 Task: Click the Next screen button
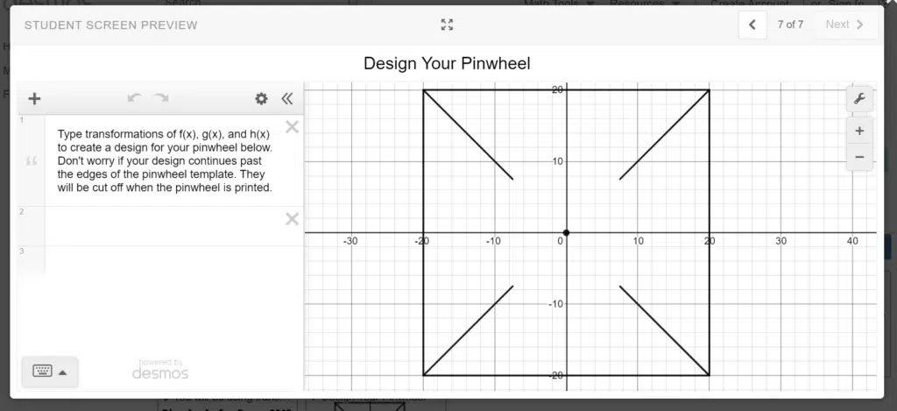pos(844,25)
